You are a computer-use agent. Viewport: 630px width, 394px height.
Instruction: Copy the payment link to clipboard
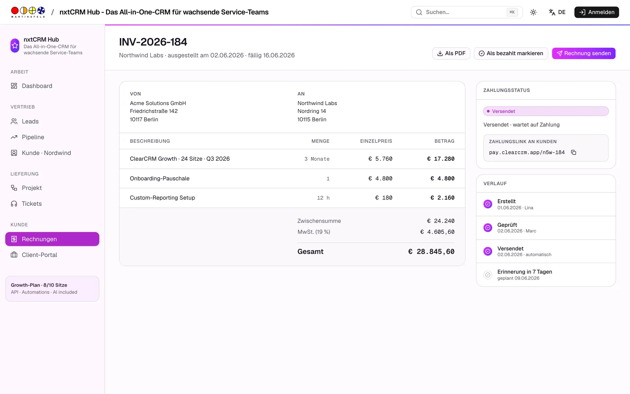573,152
